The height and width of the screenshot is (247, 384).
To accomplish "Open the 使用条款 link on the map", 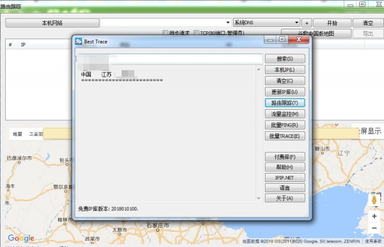I will coord(373,241).
